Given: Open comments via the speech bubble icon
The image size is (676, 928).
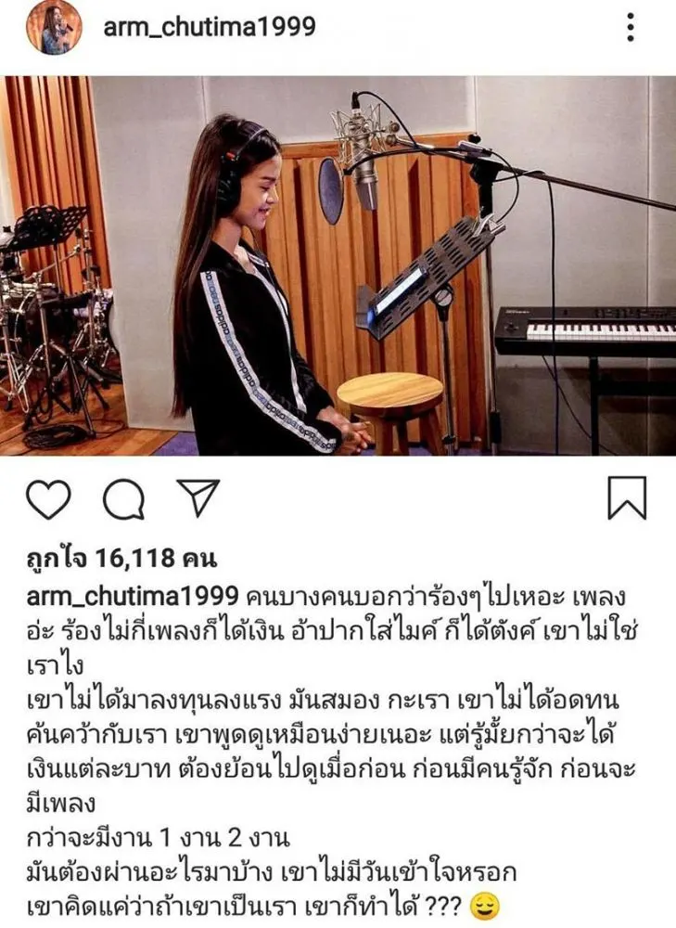Looking at the screenshot, I should coord(123,499).
